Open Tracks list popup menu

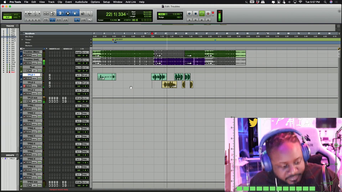(x=17, y=26)
